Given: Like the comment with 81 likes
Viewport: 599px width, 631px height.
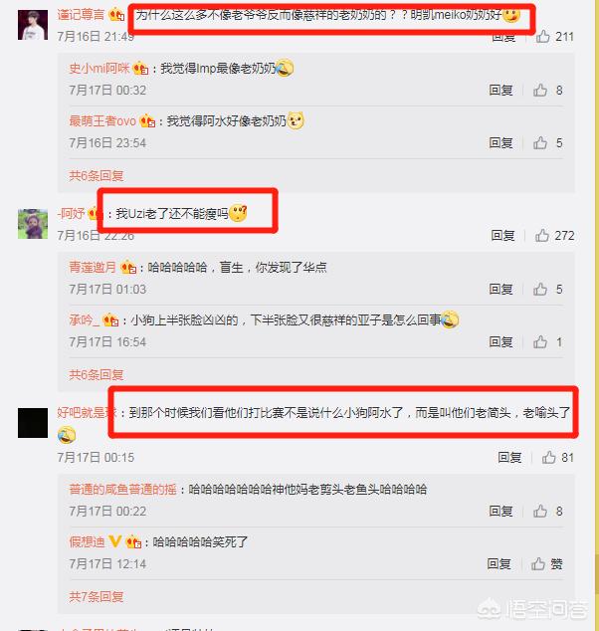Looking at the screenshot, I should [x=548, y=457].
